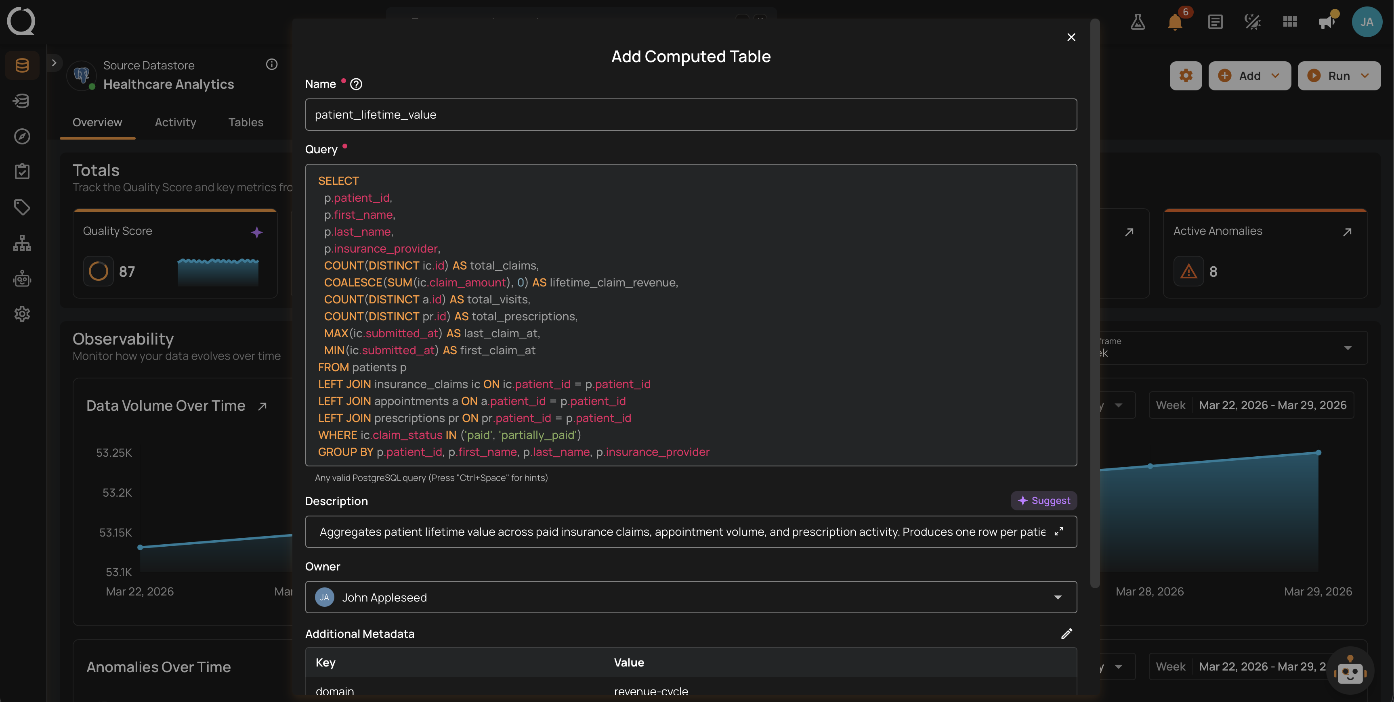Click the orange gear settings button
The width and height of the screenshot is (1394, 702).
1186,76
